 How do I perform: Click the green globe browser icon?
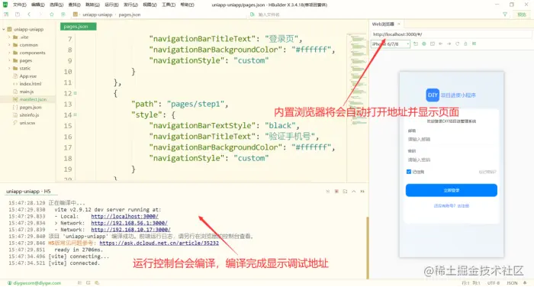pos(424,44)
